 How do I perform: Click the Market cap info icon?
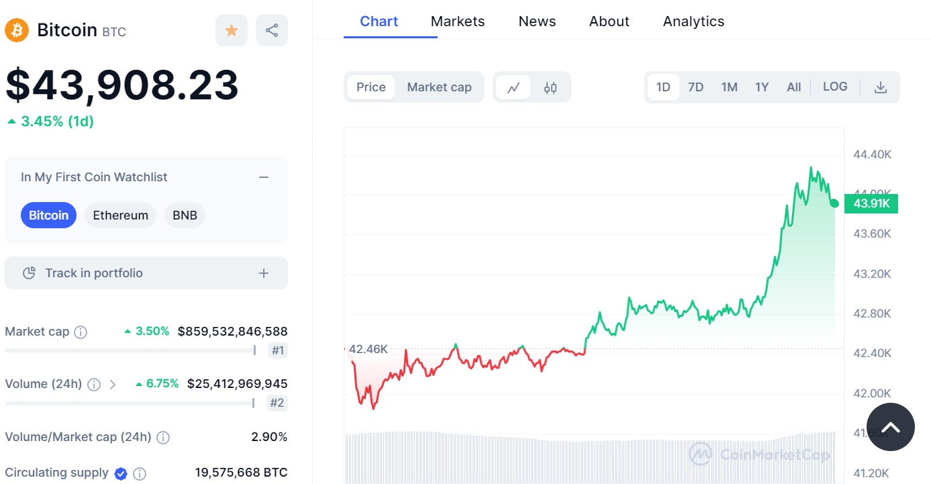(x=81, y=332)
